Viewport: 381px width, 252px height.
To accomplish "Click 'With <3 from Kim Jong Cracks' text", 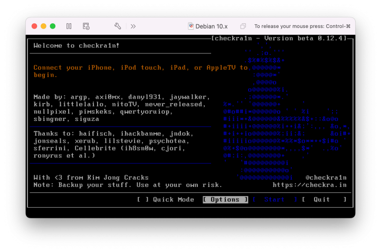I will coord(91,178).
